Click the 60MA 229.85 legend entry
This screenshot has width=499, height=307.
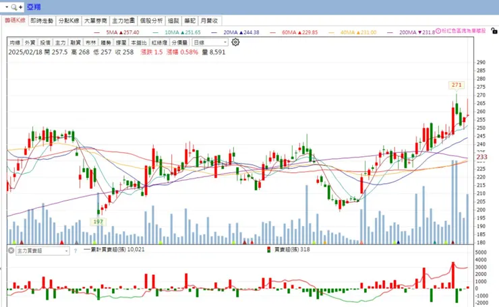click(x=300, y=32)
